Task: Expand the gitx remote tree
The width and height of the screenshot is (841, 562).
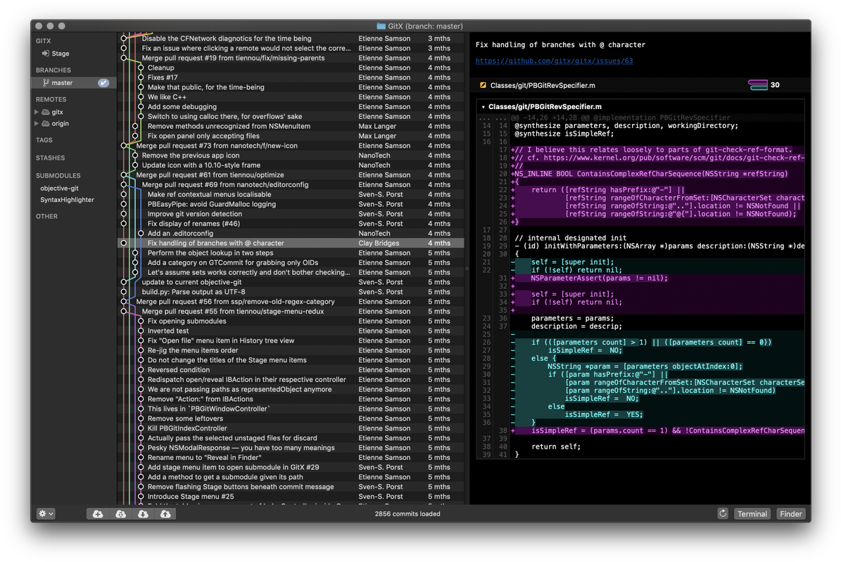Action: click(x=37, y=112)
